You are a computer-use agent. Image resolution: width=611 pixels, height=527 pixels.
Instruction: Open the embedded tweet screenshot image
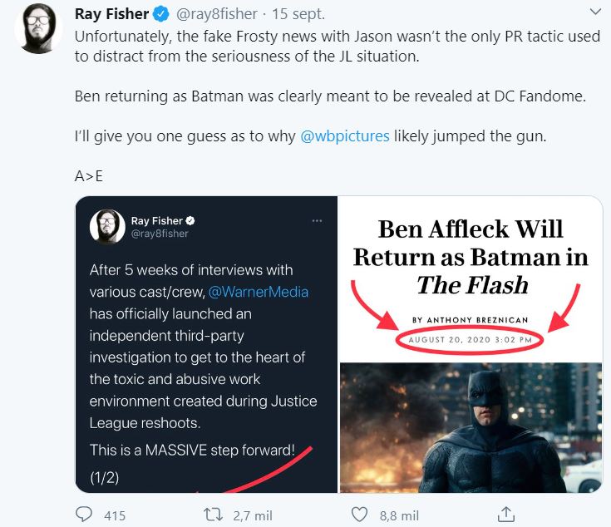click(206, 344)
